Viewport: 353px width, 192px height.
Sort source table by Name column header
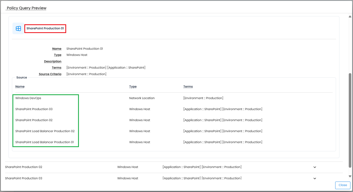pyautogui.click(x=20, y=87)
